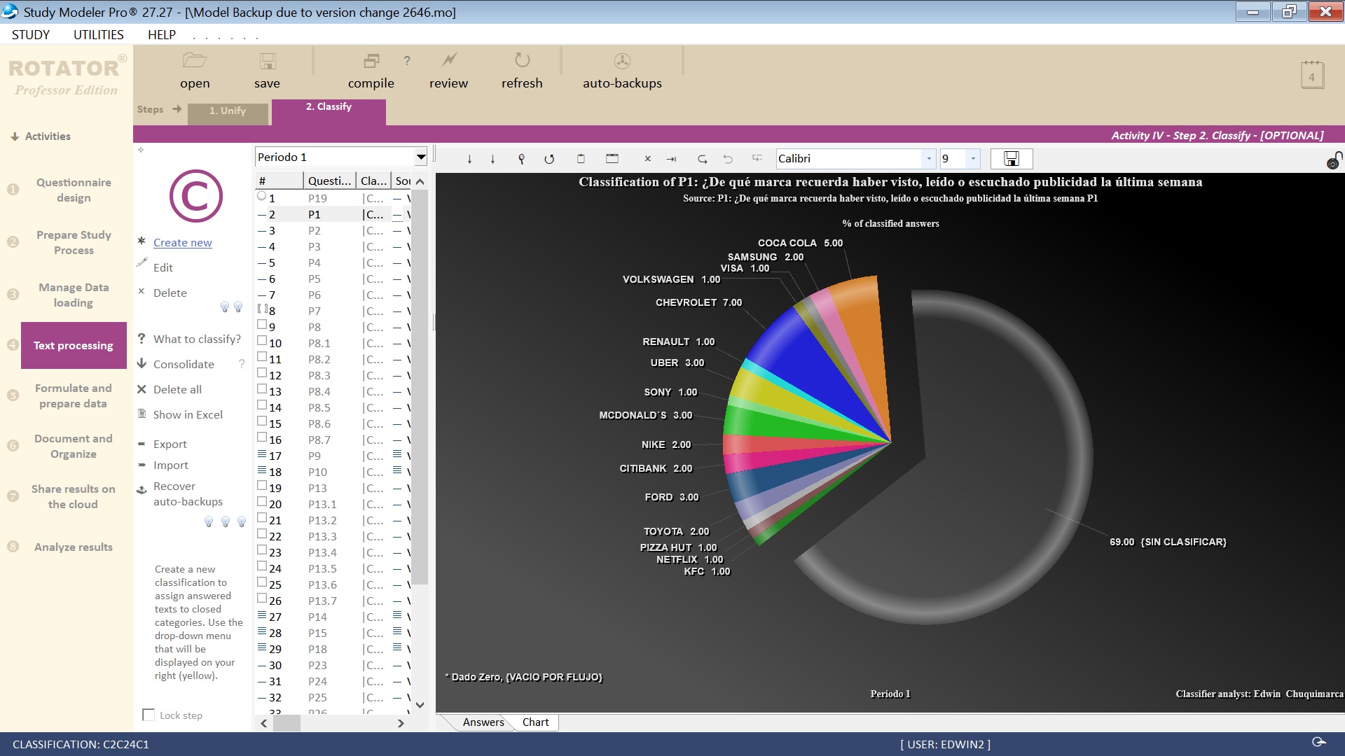Click the Create new link
The height and width of the screenshot is (756, 1345).
point(183,242)
